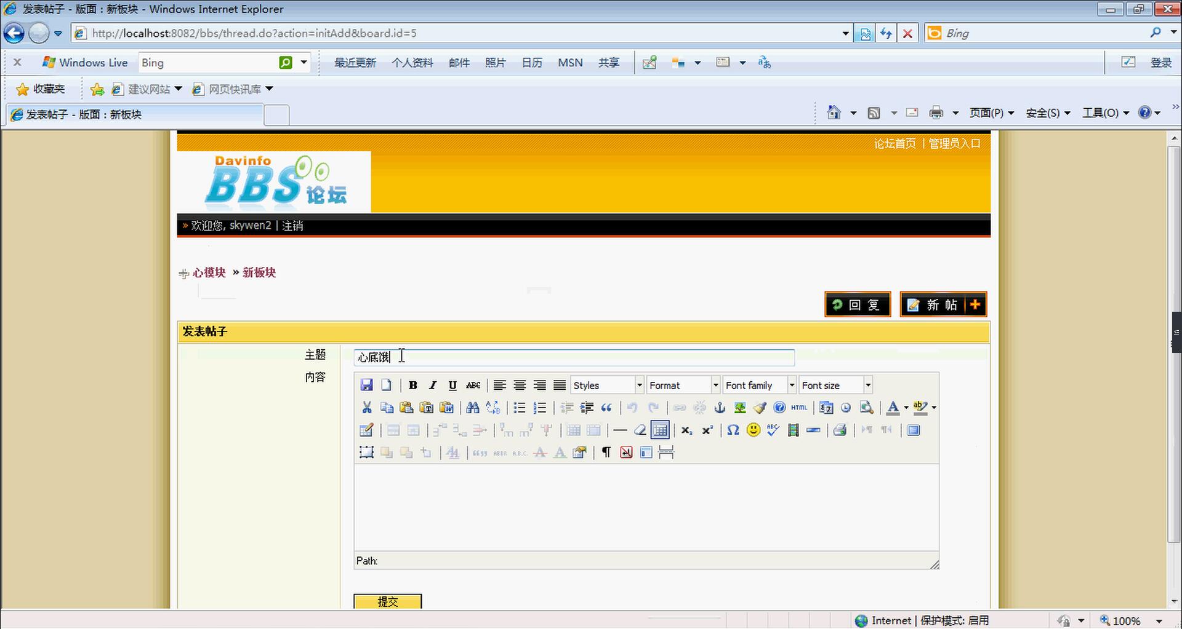Open the Font family dropdown
Screen dimensions: 1182x629
point(760,385)
